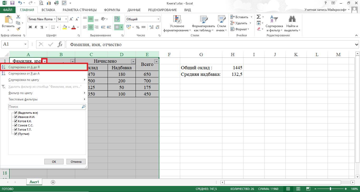Uncheck the (Выделить все) checkbox

[x=16, y=113]
